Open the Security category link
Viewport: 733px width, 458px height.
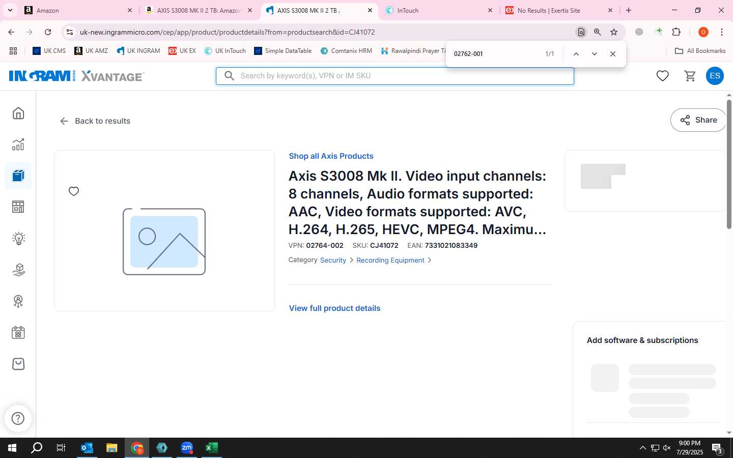[x=333, y=260]
